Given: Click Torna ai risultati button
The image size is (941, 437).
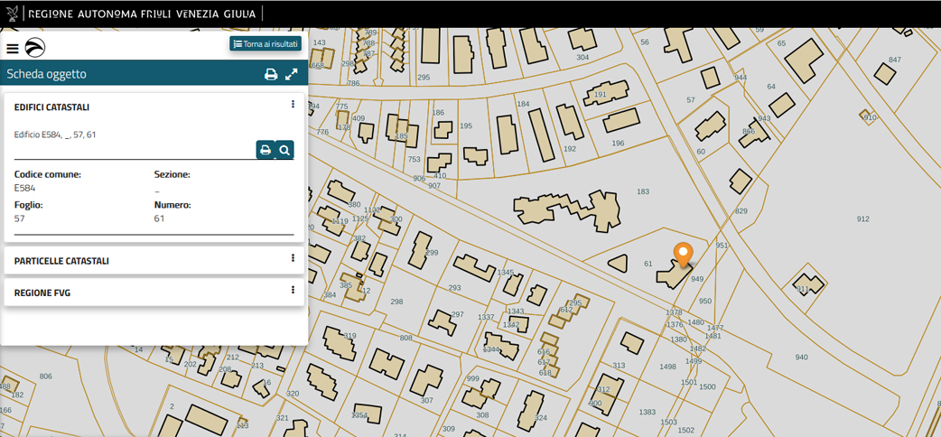Looking at the screenshot, I should [266, 43].
